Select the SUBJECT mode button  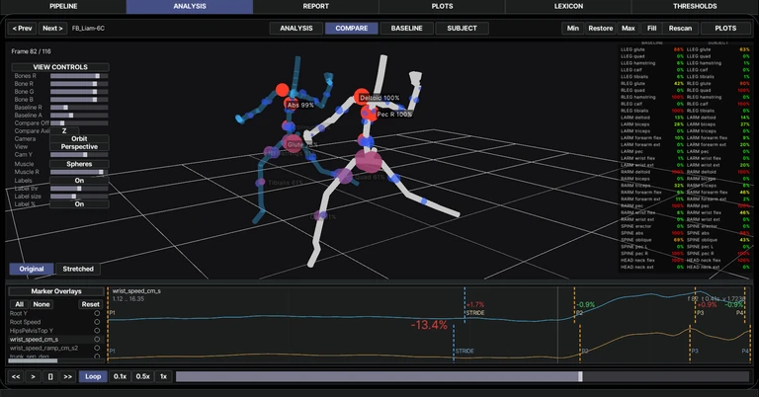click(462, 28)
